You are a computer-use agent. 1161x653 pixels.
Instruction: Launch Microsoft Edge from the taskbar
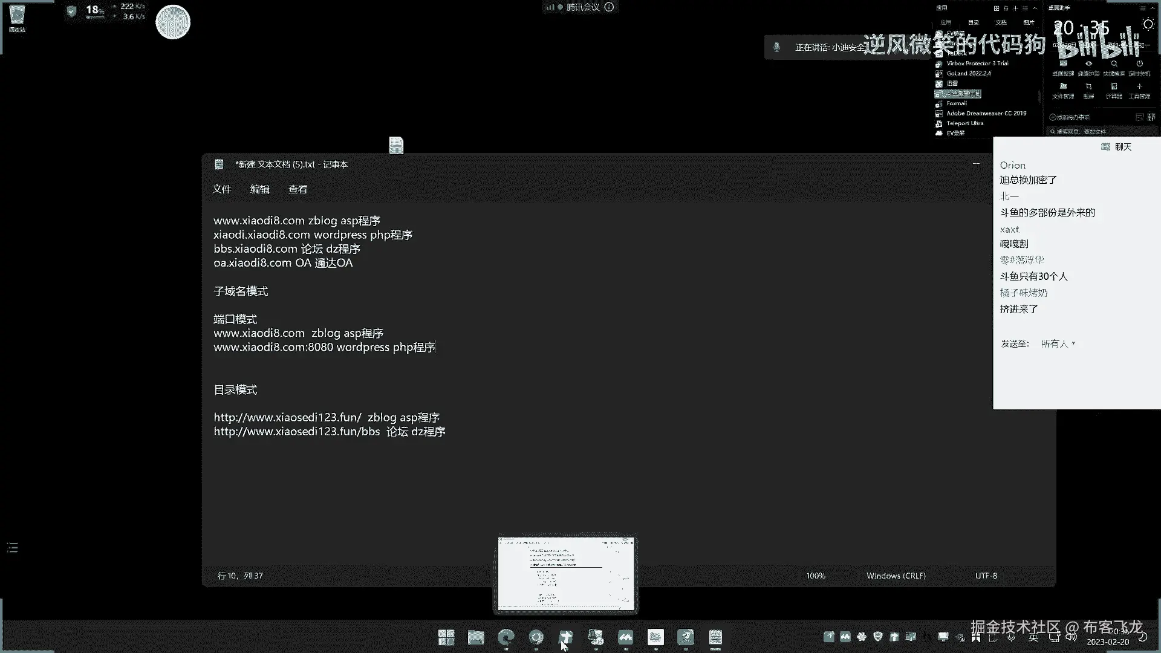pyautogui.click(x=506, y=637)
